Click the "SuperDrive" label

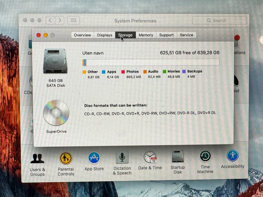pyautogui.click(x=56, y=132)
